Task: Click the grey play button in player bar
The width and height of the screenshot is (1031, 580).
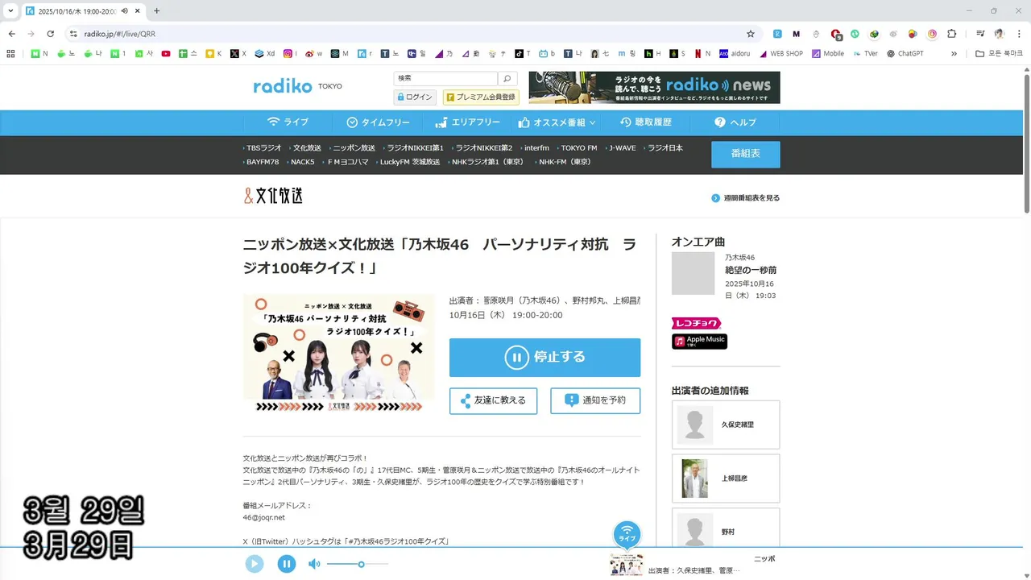Action: tap(255, 564)
